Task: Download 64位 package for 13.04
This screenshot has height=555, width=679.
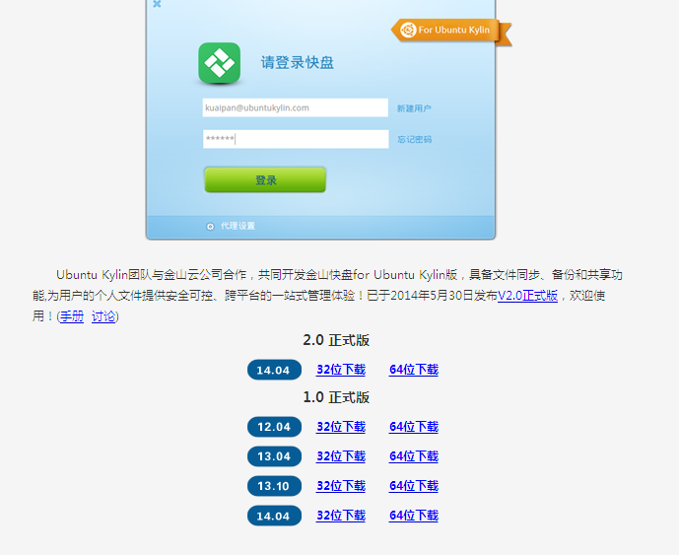Action: pos(414,456)
